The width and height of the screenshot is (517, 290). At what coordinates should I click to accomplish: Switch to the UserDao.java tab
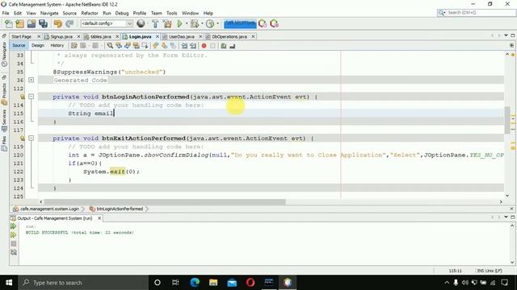coord(181,36)
